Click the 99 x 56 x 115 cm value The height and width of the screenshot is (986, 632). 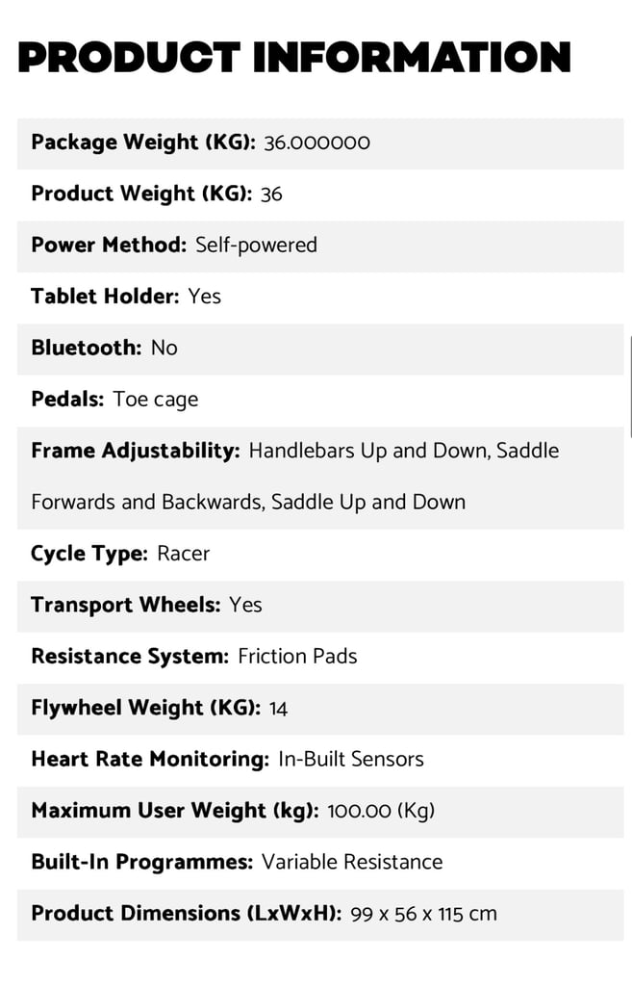pyautogui.click(x=423, y=915)
